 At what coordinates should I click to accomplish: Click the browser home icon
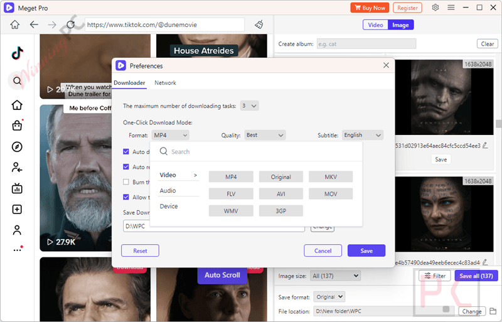(x=14, y=24)
